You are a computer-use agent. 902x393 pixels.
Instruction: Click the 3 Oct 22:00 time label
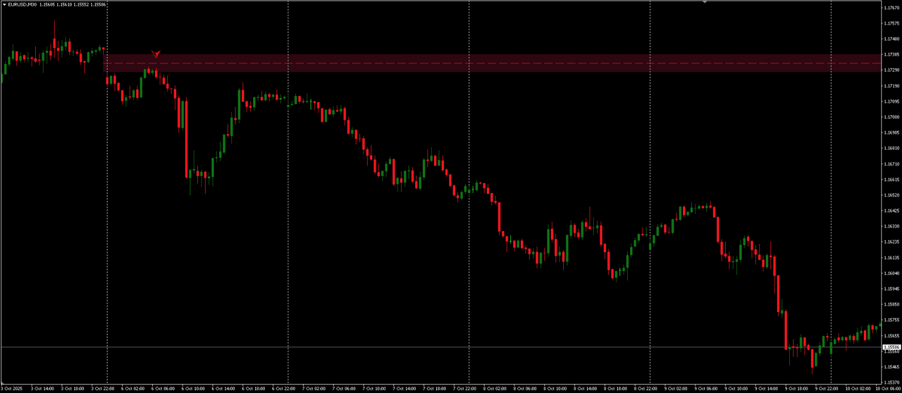tap(103, 388)
